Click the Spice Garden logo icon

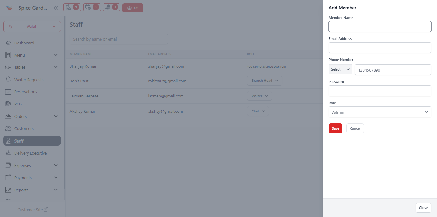pyautogui.click(x=10, y=8)
